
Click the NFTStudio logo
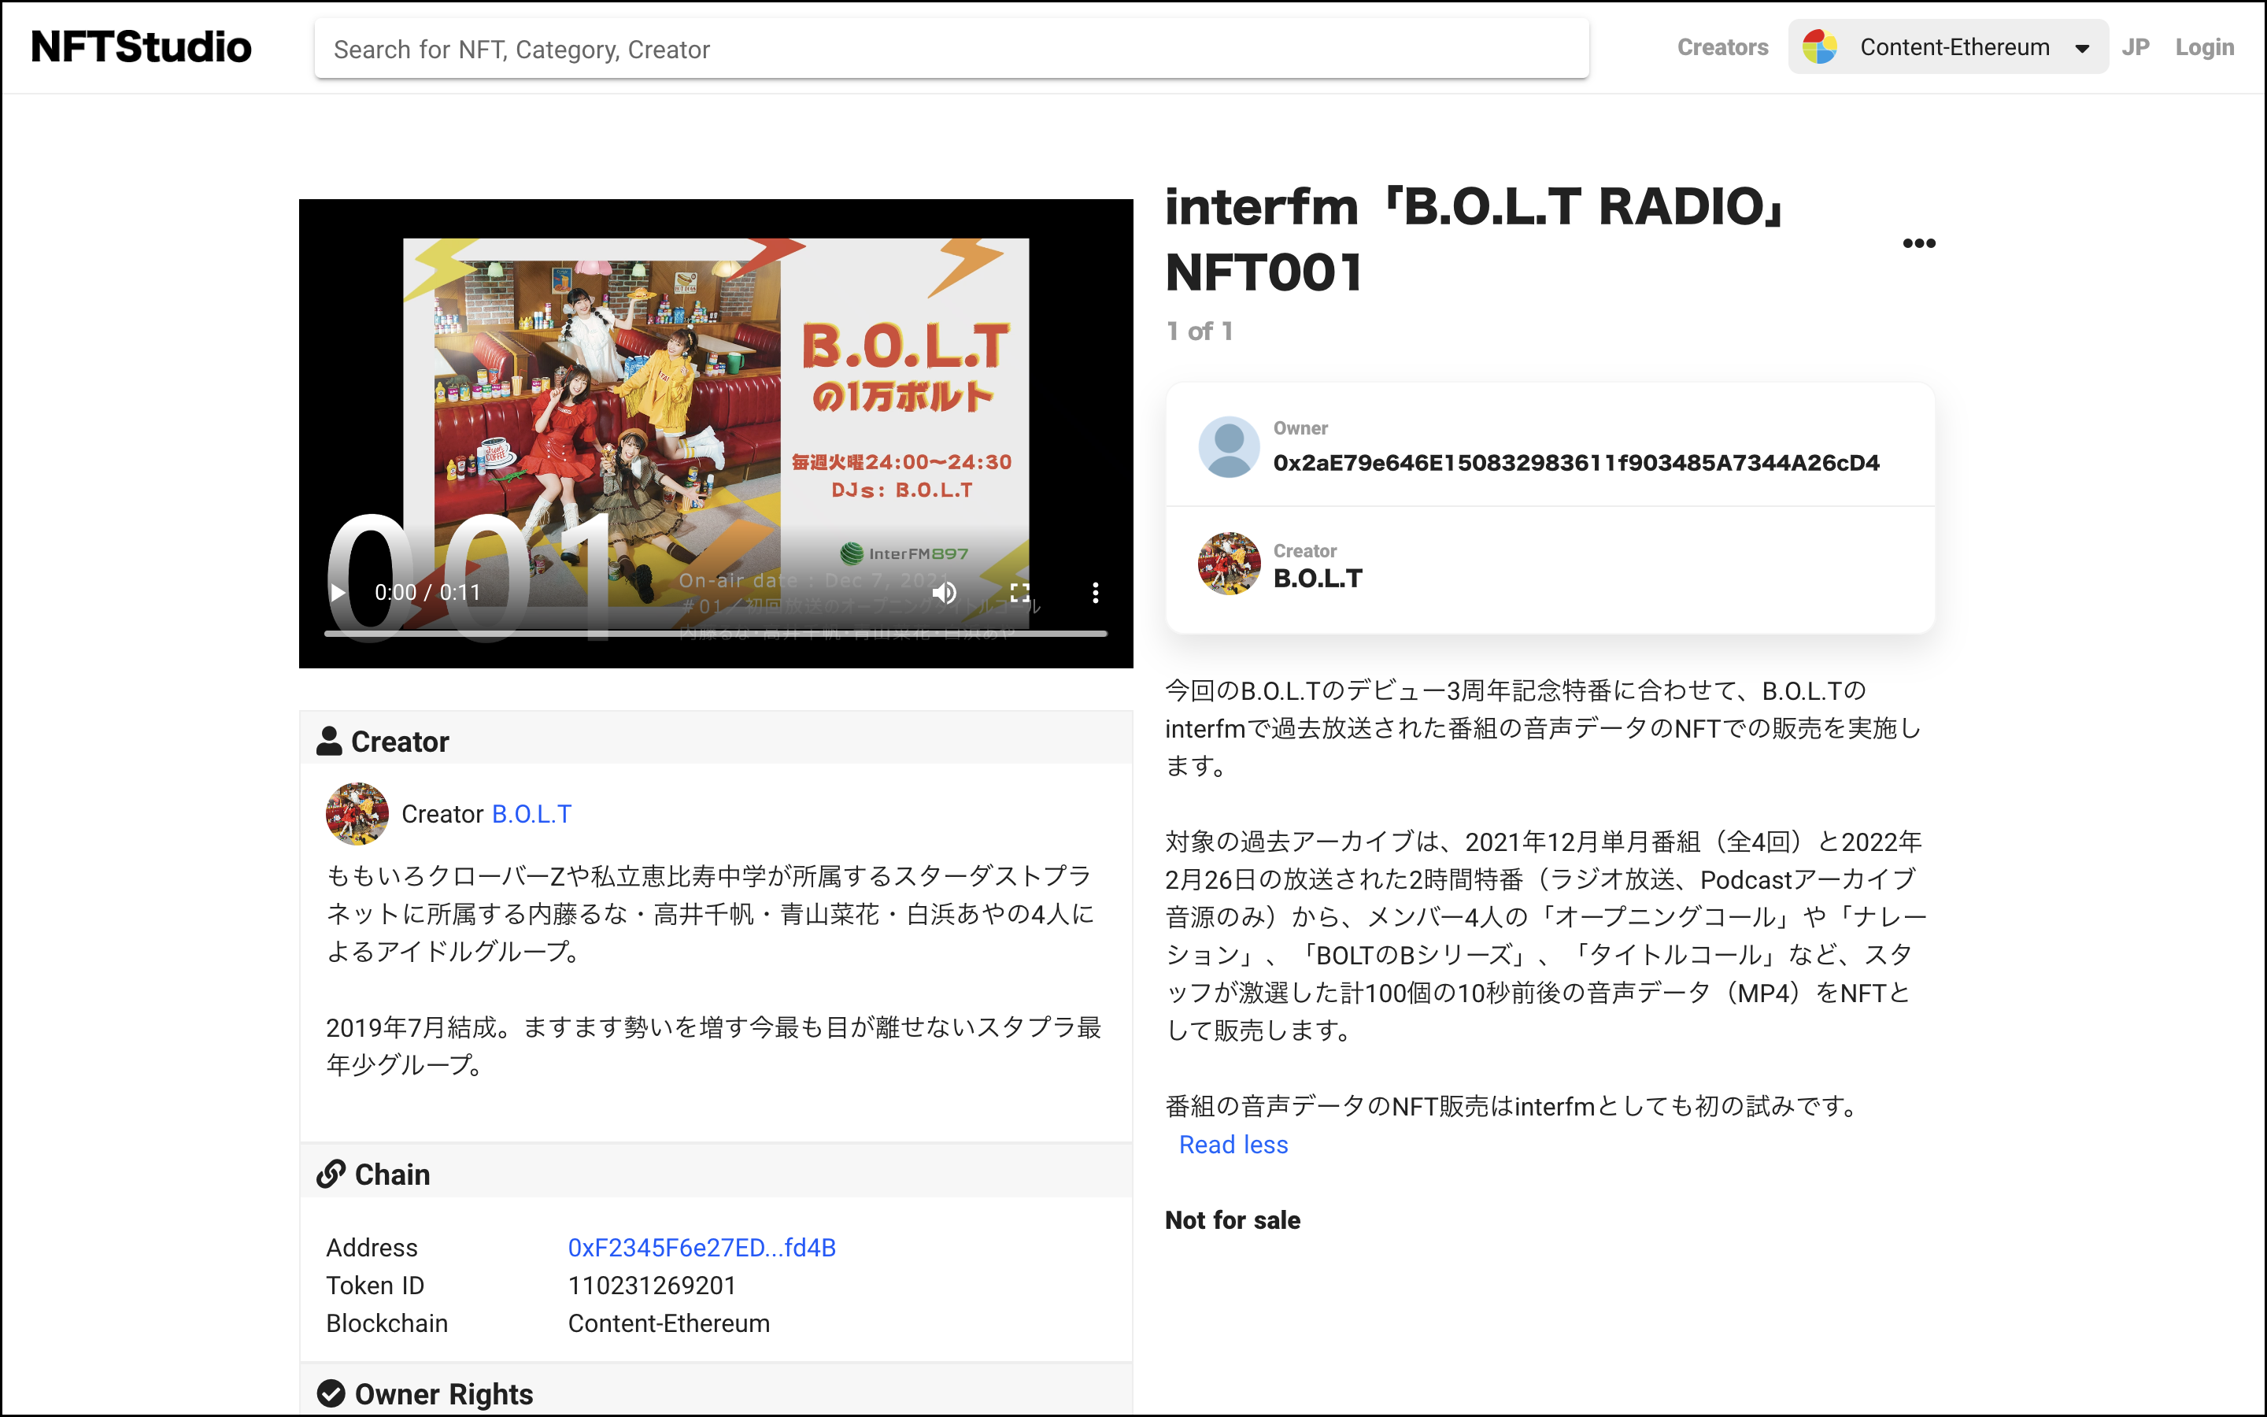pyautogui.click(x=142, y=47)
